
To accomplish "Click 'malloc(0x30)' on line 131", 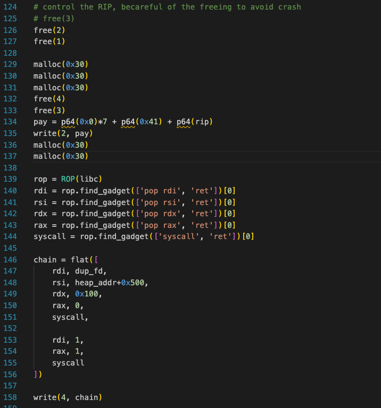I will [61, 88].
